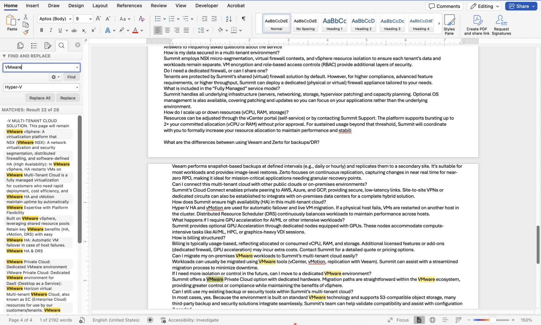Toggle italic formatting
Image resolution: width=541 pixels, height=325 pixels.
51,30
